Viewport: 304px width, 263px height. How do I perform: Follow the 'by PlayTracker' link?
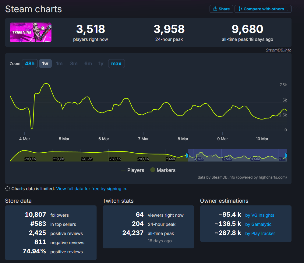pyautogui.click(x=260, y=233)
